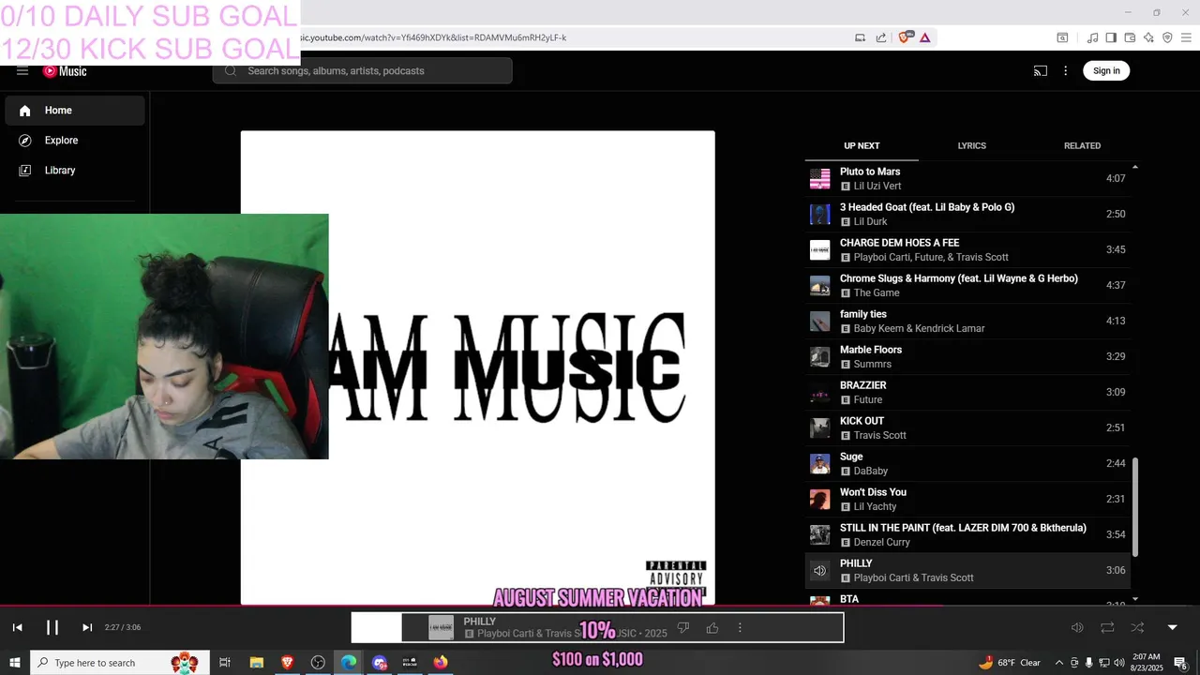
Task: Click the speaker icon on PHILLY row
Action: (x=819, y=570)
